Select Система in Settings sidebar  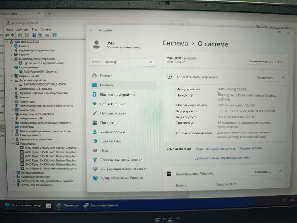pyautogui.click(x=122, y=85)
